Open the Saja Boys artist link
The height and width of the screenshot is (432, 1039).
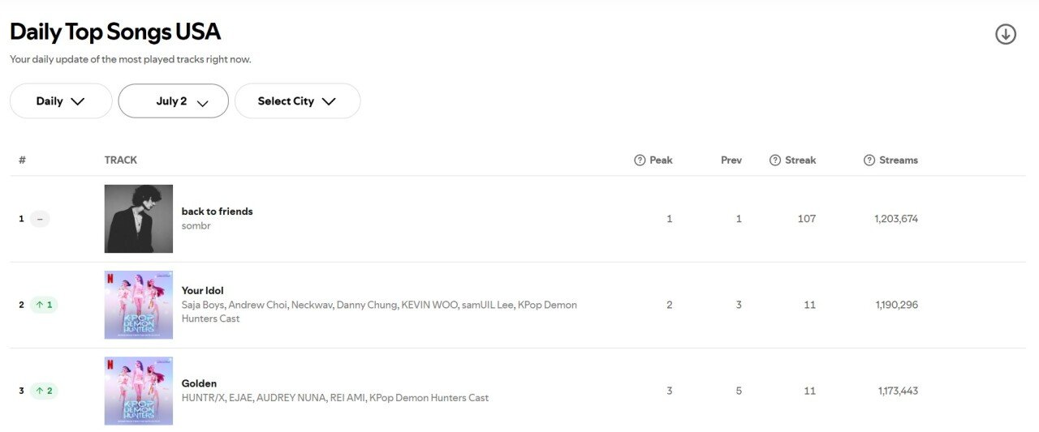pos(203,306)
